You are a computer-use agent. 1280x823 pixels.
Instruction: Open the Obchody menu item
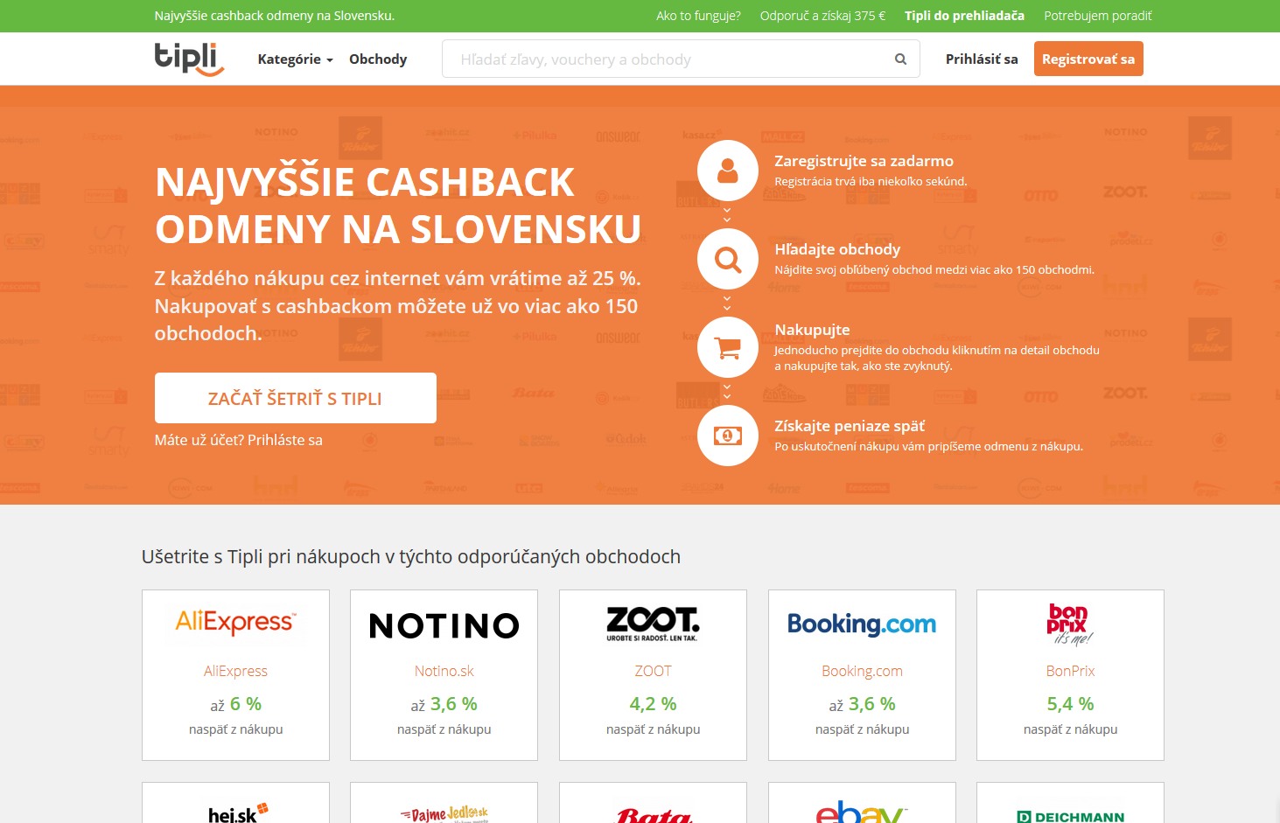(378, 59)
